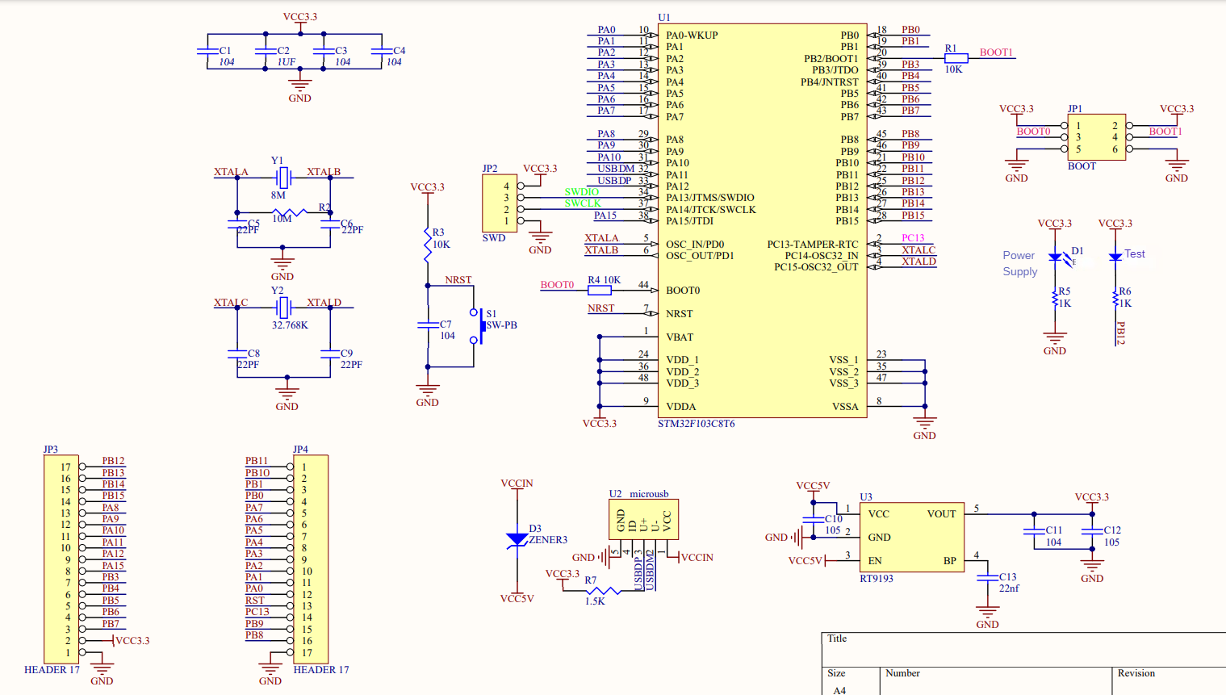The width and height of the screenshot is (1226, 695).
Task: Click the green SWDIO net label
Action: click(x=582, y=192)
